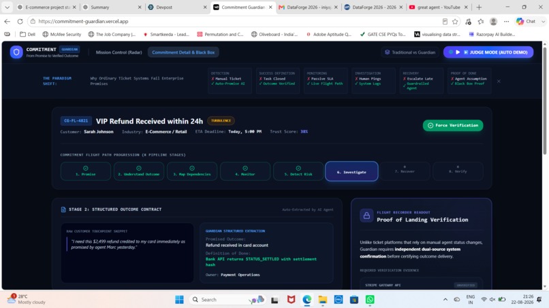Image resolution: width=549 pixels, height=308 pixels.
Task: Open the tab search dropdown arrow
Action: 7,7
